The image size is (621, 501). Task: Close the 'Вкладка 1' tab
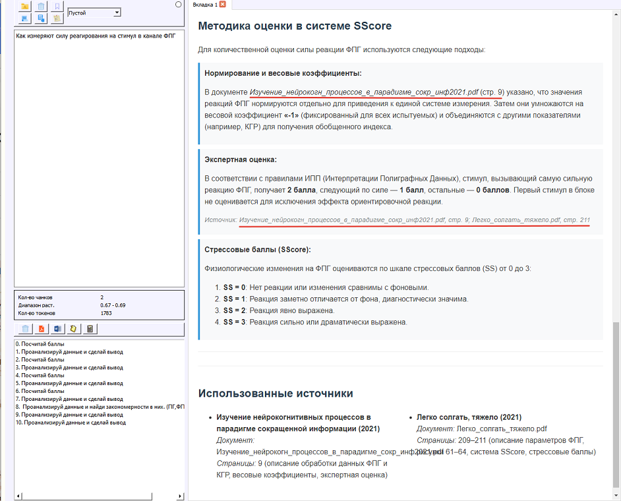pos(222,5)
